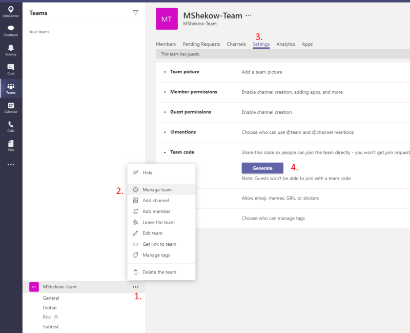The width and height of the screenshot is (410, 333).
Task: Choose Delete the team menu entry
Action: coord(161,272)
